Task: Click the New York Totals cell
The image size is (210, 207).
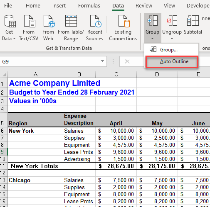Action: pos(35,166)
